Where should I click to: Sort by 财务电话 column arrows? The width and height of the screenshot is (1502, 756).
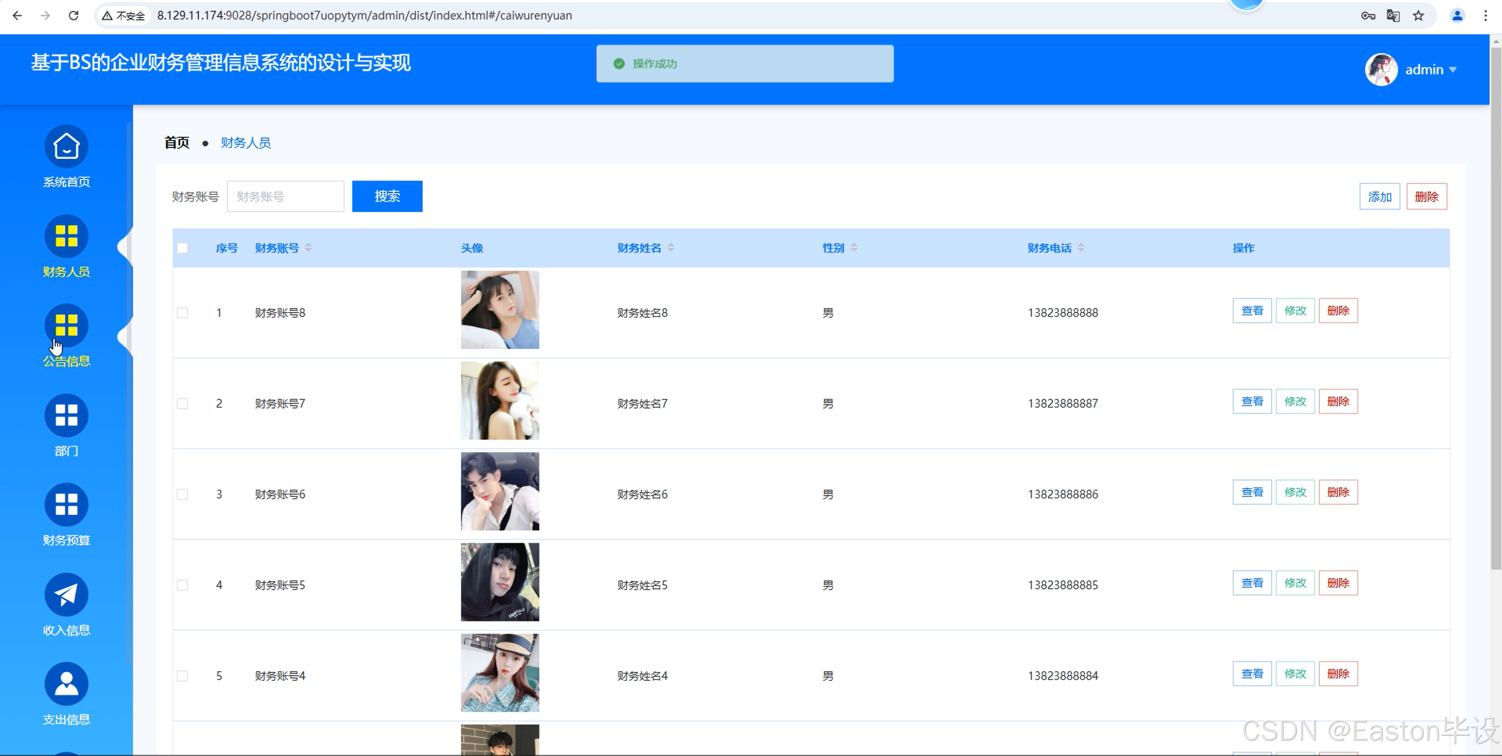(x=1081, y=248)
